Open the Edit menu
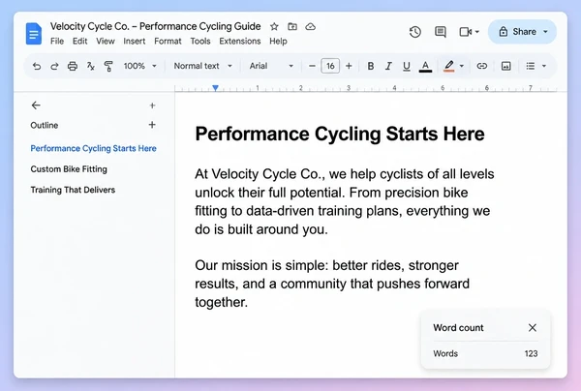 tap(80, 41)
